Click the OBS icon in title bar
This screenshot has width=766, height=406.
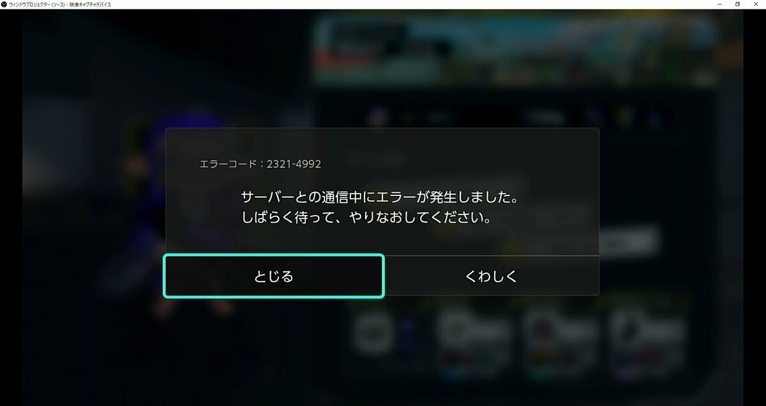tap(4, 4)
